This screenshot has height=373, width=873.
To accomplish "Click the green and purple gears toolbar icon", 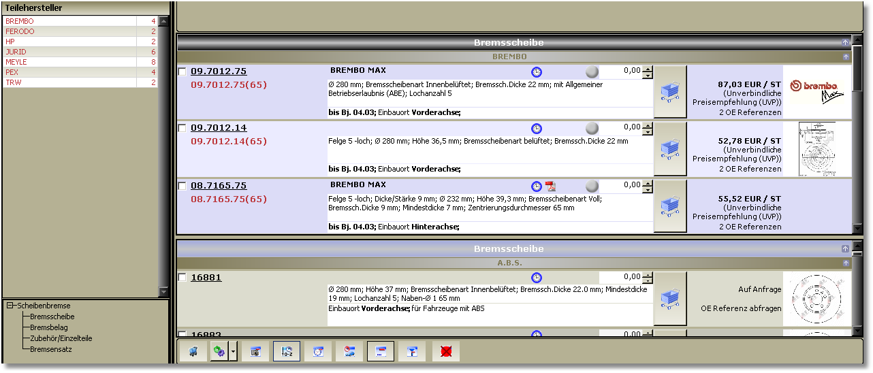I will click(219, 351).
